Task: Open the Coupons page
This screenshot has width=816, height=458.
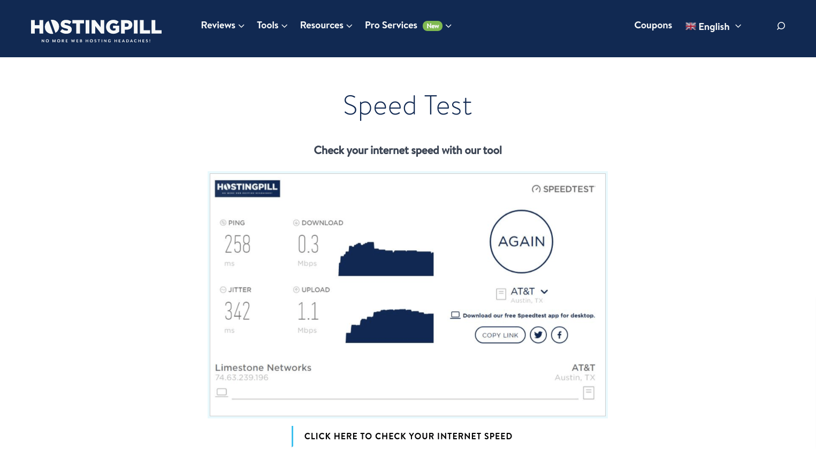Action: point(653,25)
